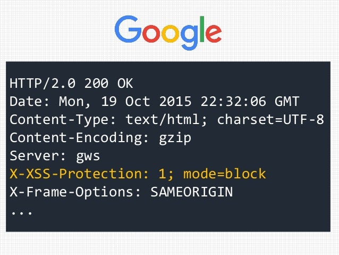Click the Server: gws line

[55, 156]
